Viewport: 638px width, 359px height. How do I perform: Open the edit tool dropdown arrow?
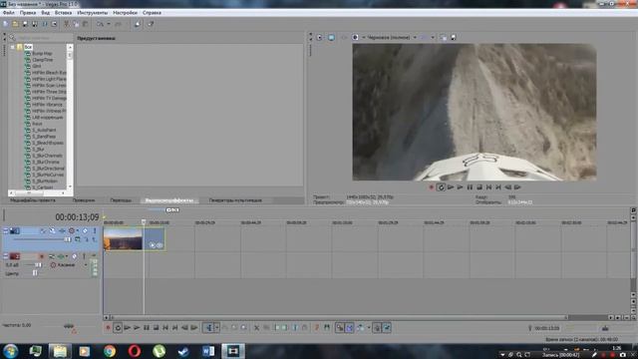[217, 328]
